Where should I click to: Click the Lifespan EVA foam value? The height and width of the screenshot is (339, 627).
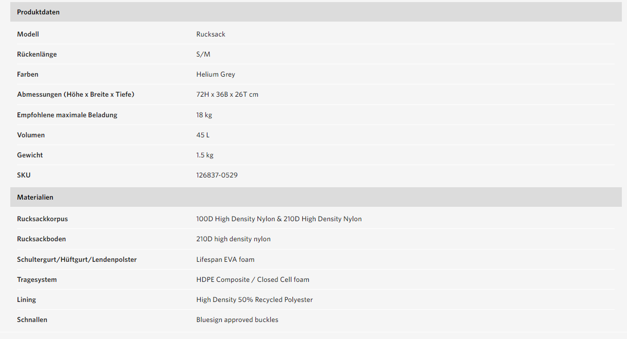pyautogui.click(x=225, y=259)
